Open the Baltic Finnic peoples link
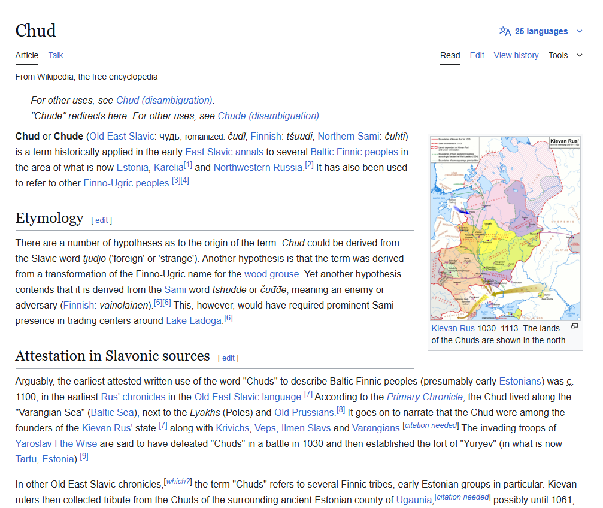 [x=354, y=152]
